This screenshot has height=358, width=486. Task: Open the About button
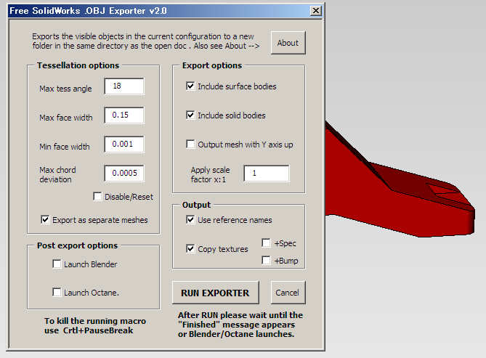(x=288, y=43)
